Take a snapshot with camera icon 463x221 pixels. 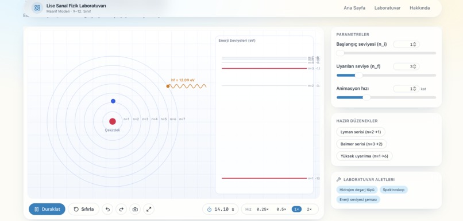point(135,209)
